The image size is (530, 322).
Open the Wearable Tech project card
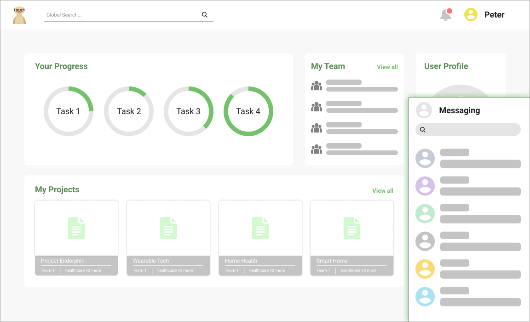[168, 238]
